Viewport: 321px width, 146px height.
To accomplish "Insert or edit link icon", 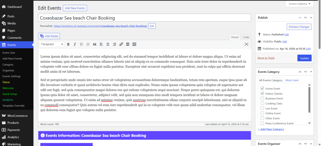I will click(x=121, y=44).
